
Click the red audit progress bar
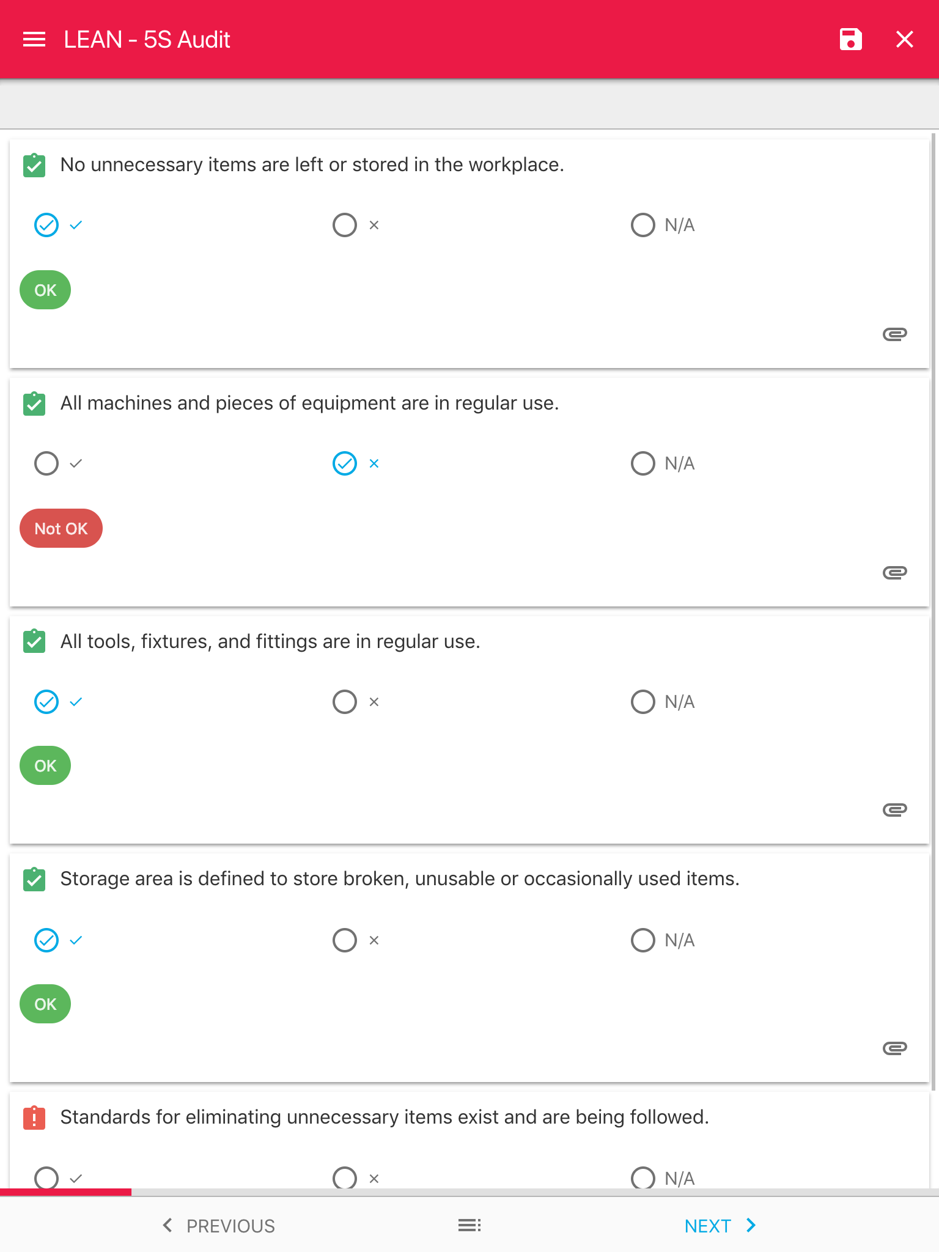pyautogui.click(x=65, y=1192)
